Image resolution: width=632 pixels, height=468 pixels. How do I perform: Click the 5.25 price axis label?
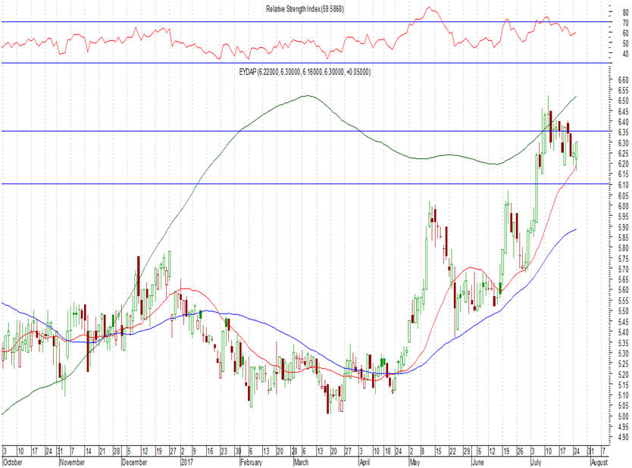point(623,363)
